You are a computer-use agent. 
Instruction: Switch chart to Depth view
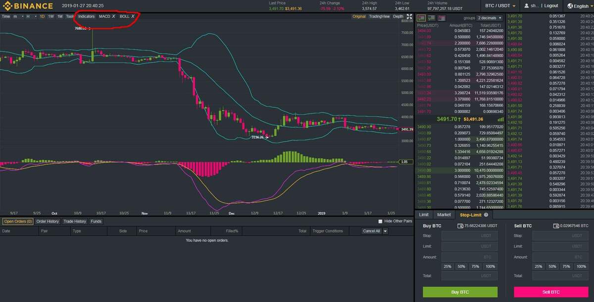point(398,16)
